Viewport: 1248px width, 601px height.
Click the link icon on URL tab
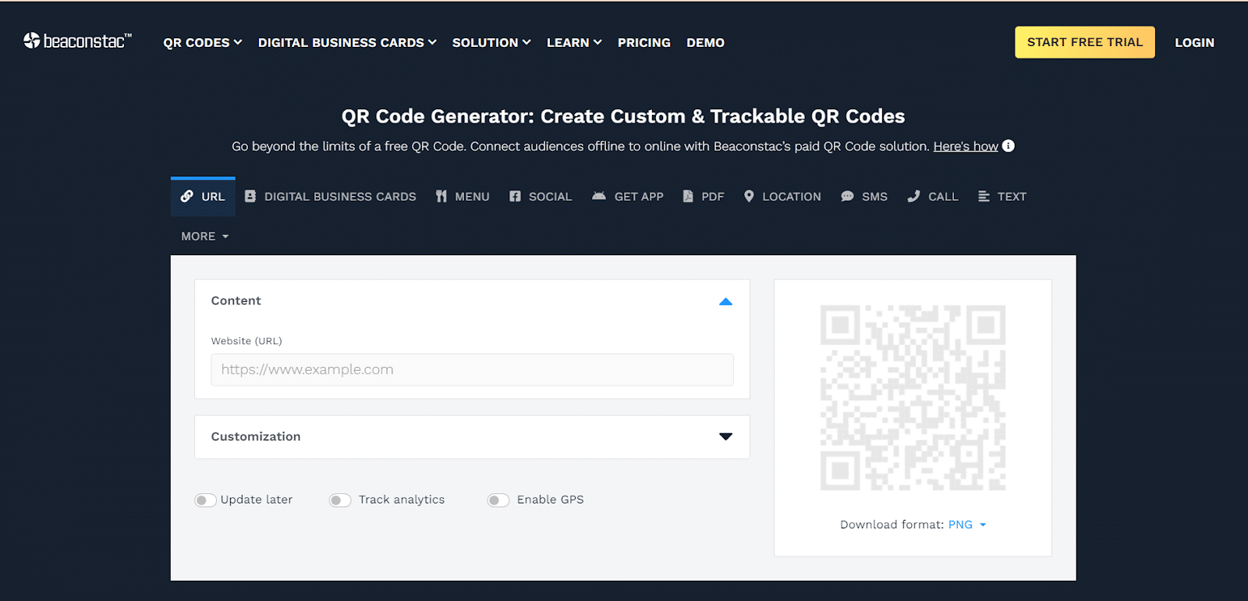coord(187,197)
